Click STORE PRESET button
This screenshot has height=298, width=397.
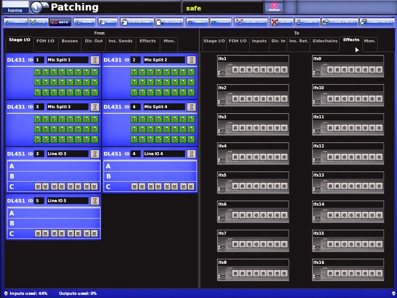[340, 22]
